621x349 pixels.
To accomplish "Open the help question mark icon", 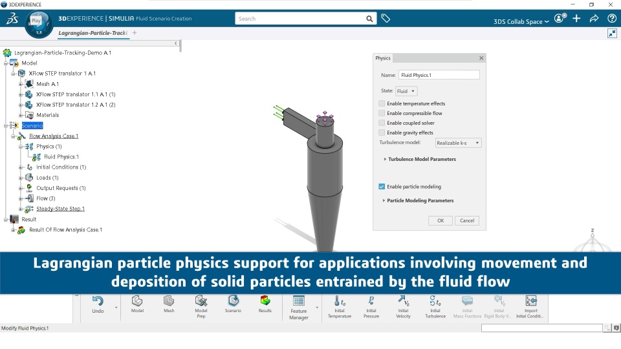I will coord(611,18).
